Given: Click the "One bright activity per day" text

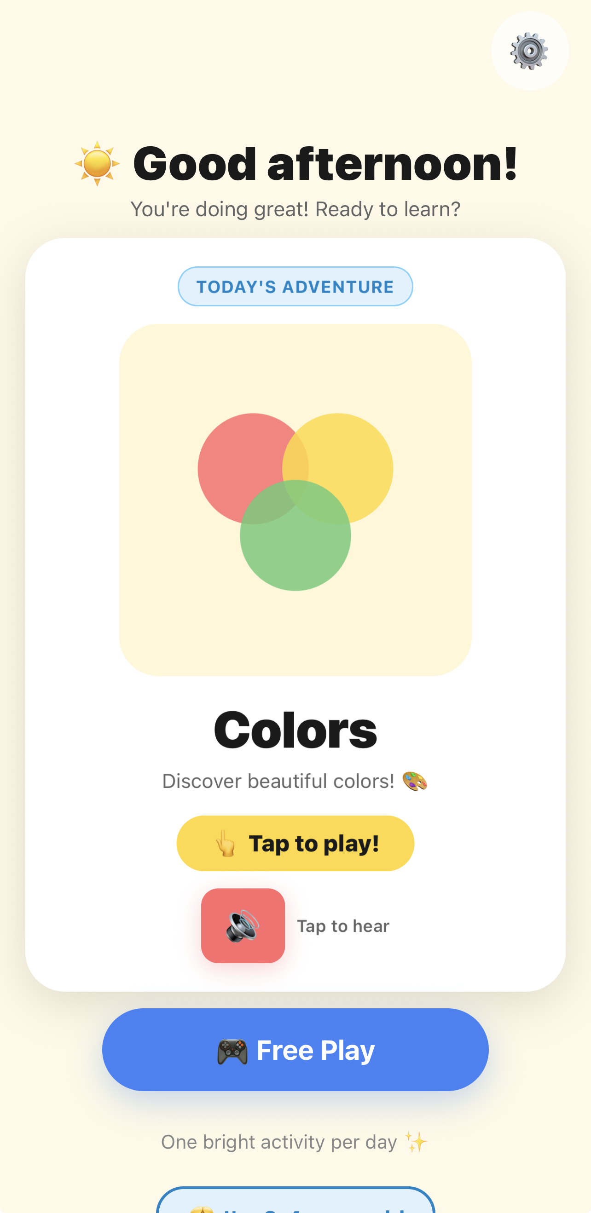Looking at the screenshot, I should [x=279, y=1142].
